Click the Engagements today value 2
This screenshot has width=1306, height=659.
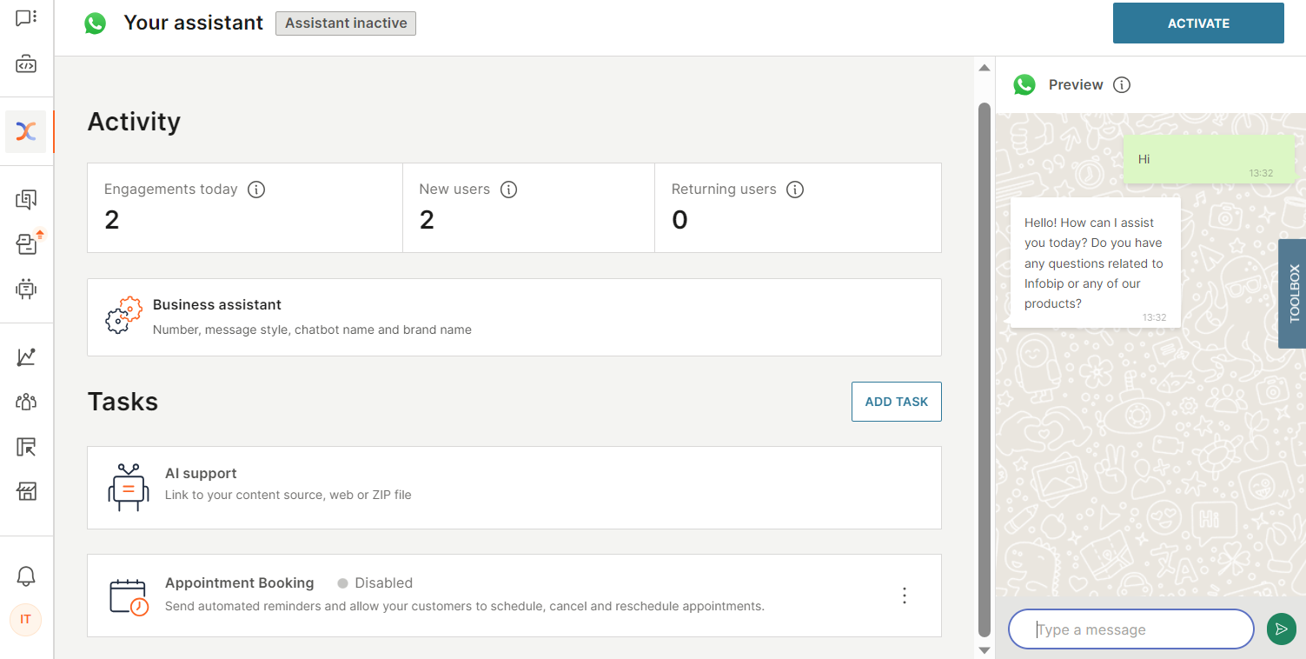pyautogui.click(x=111, y=220)
